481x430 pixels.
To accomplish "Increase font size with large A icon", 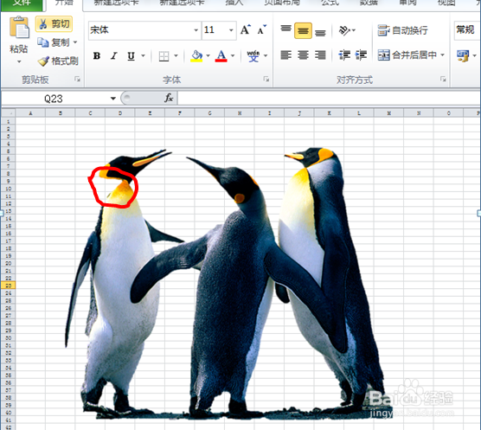I will pos(246,29).
